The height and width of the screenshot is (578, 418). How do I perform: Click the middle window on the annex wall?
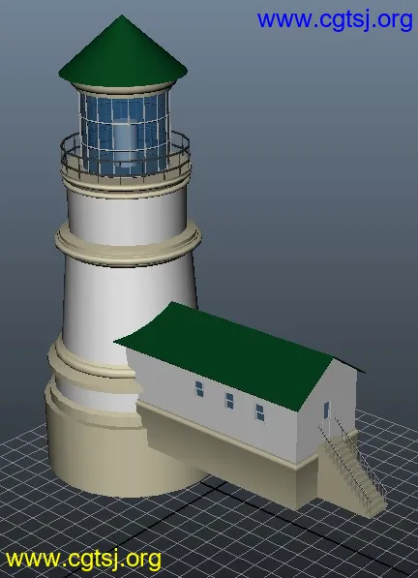coord(229,401)
